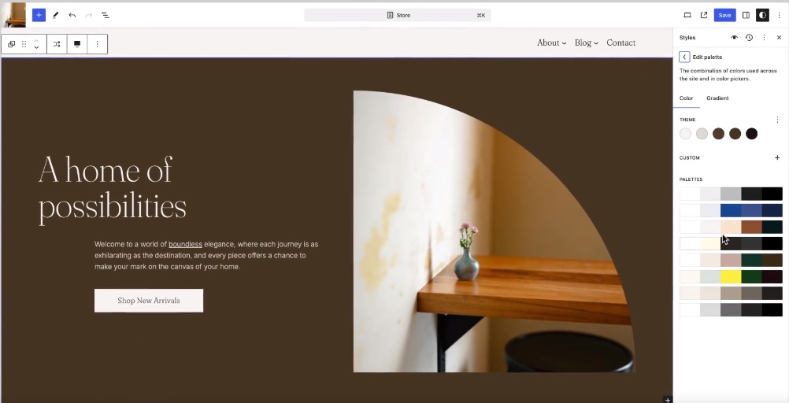Click the PALETTES section label
Image resolution: width=789 pixels, height=403 pixels.
tap(691, 179)
